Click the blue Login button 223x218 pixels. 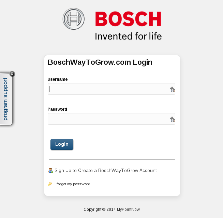pos(62,144)
